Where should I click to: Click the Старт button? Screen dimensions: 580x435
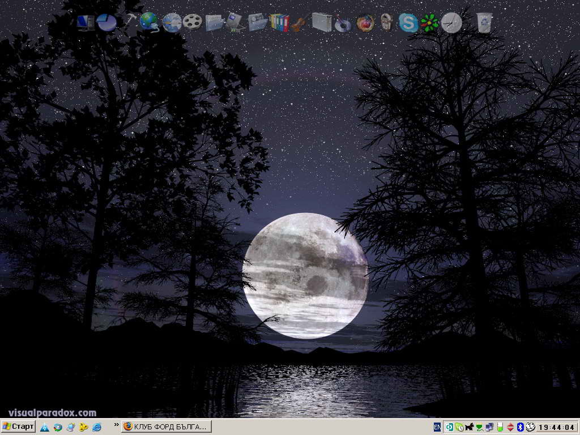click(x=18, y=427)
